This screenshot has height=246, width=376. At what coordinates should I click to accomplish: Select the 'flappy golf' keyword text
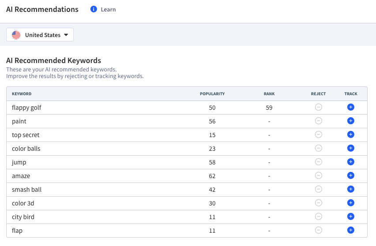pos(26,108)
